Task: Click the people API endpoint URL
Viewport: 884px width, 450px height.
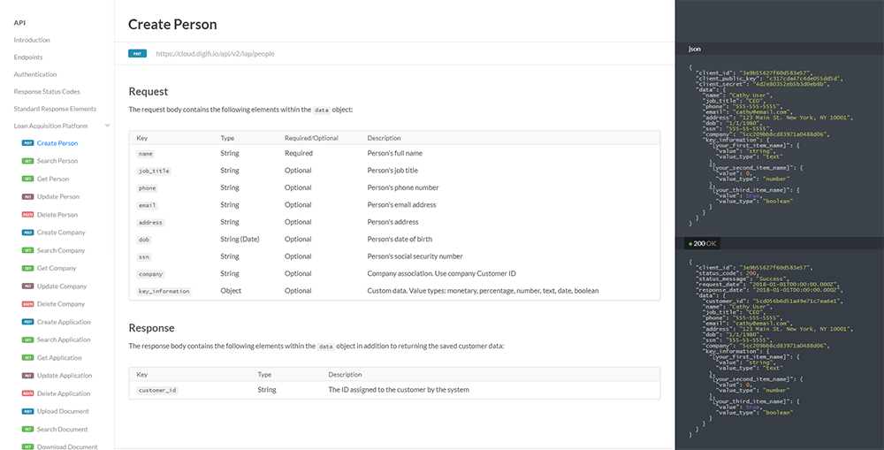Action: tap(215, 54)
